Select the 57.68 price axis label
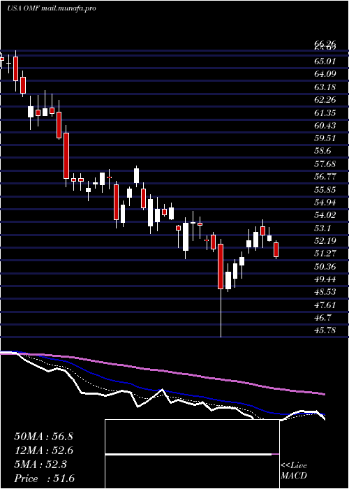Viewport: 349px width, 489px height. (325, 163)
